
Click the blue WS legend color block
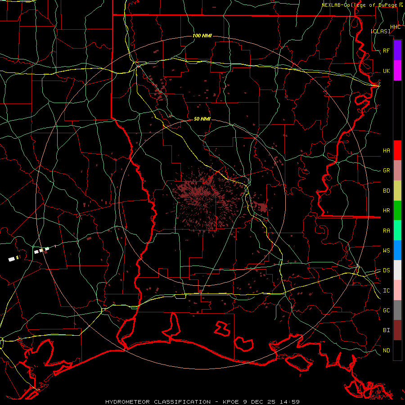(x=397, y=250)
